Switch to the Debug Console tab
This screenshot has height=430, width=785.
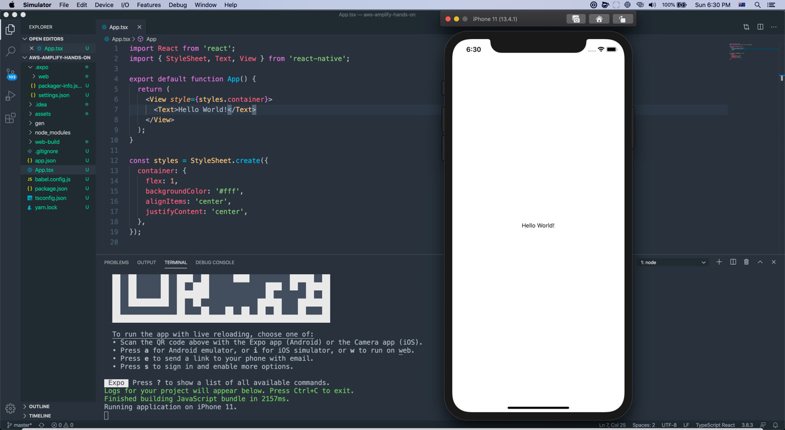pos(215,262)
